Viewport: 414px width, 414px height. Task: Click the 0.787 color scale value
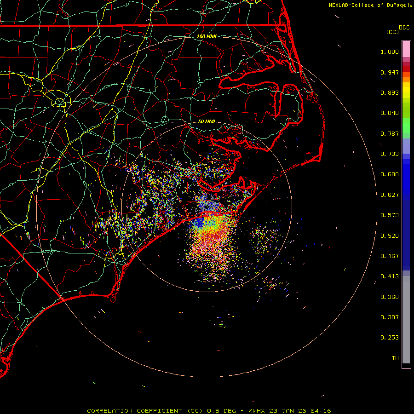click(x=390, y=133)
